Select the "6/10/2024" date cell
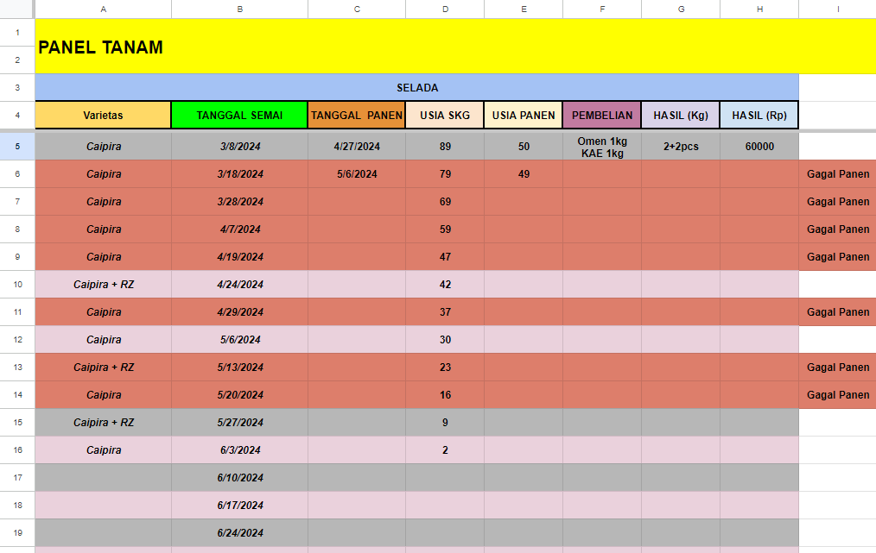This screenshot has width=876, height=553. click(x=239, y=478)
